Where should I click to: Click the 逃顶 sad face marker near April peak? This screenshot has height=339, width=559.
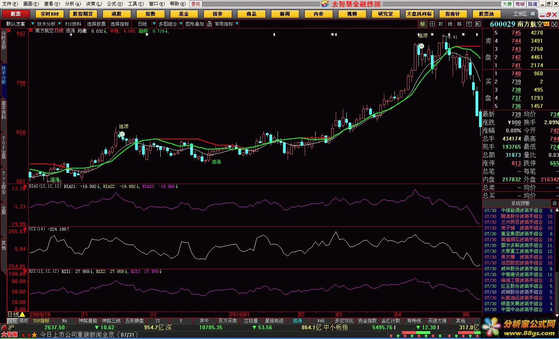421,46
